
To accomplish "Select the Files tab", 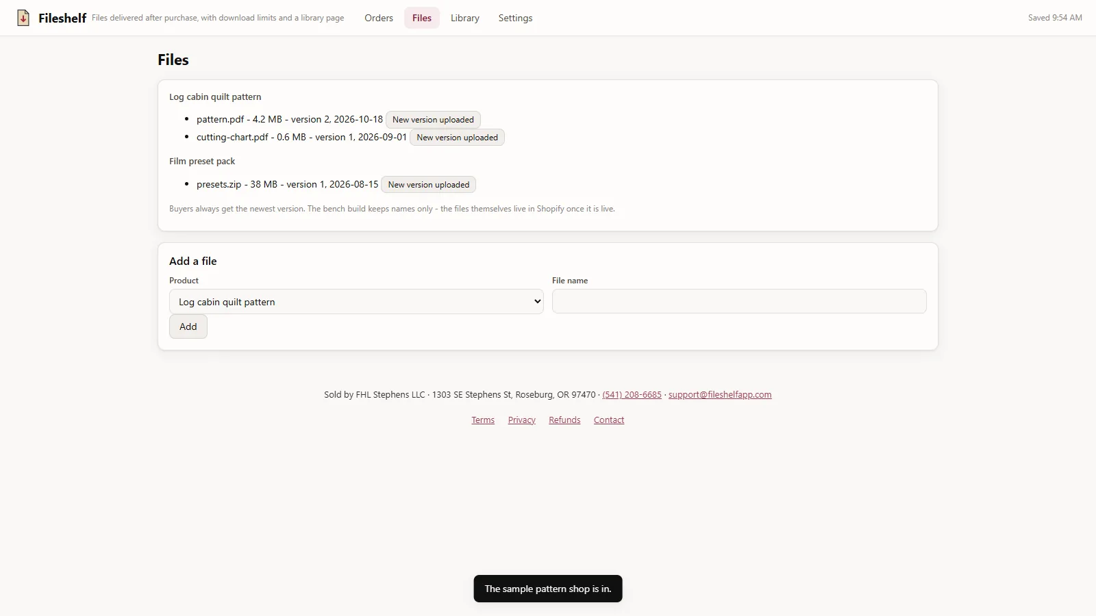I will 422,18.
